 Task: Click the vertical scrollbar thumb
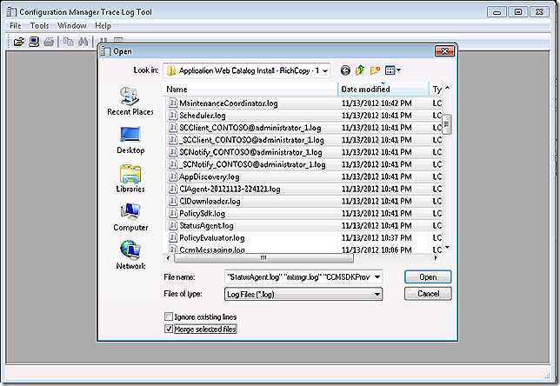(x=446, y=124)
